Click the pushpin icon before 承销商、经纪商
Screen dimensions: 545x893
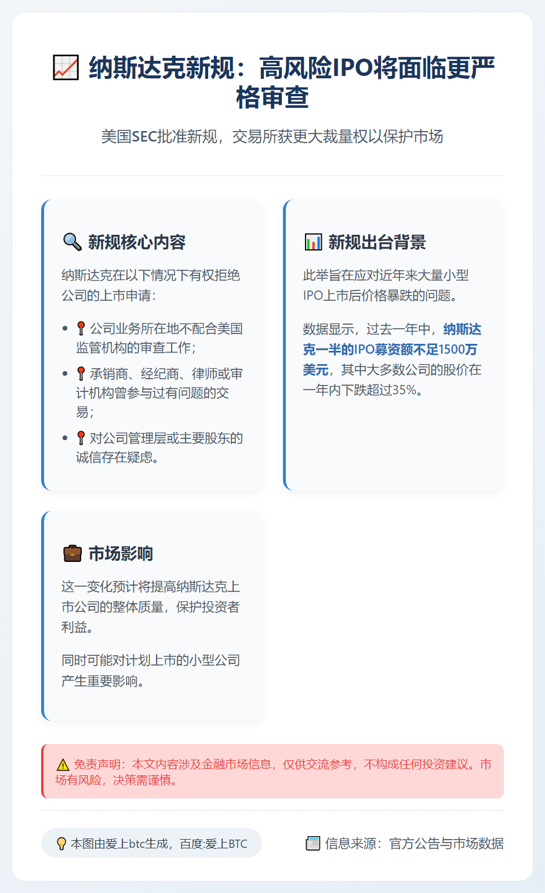point(81,374)
